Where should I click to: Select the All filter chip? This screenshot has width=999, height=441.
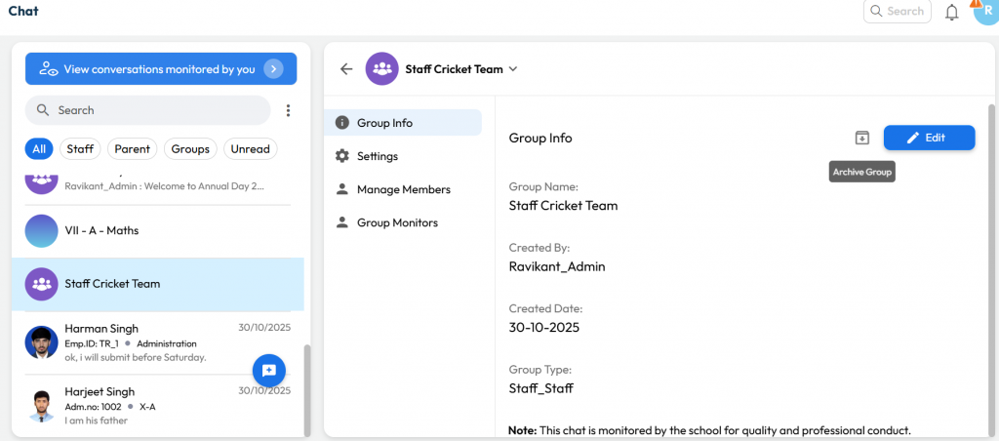coord(39,149)
